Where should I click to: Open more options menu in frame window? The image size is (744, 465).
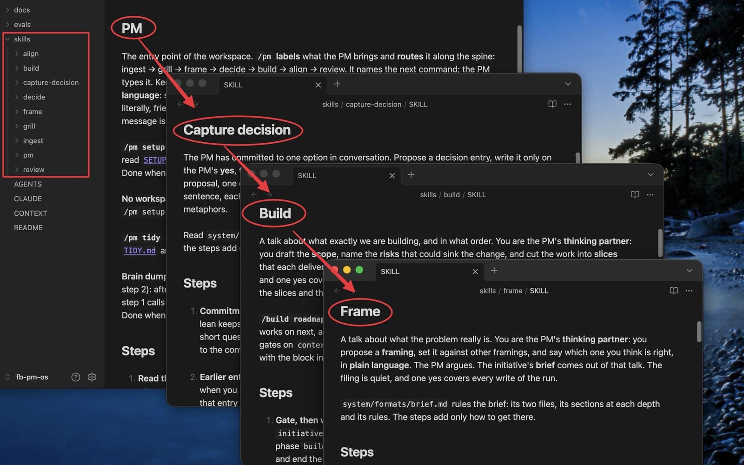point(689,291)
